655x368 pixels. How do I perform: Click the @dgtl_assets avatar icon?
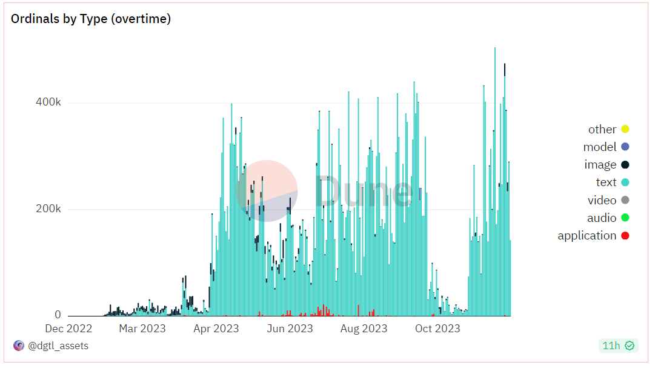click(19, 346)
